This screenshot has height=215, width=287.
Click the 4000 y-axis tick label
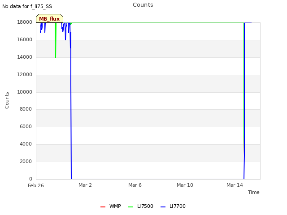tap(26, 144)
